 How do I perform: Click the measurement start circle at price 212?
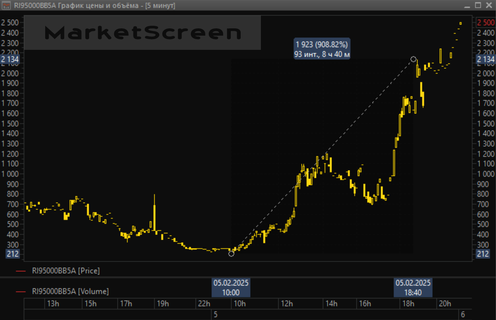(231, 254)
